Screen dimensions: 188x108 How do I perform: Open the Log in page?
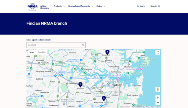141,6
